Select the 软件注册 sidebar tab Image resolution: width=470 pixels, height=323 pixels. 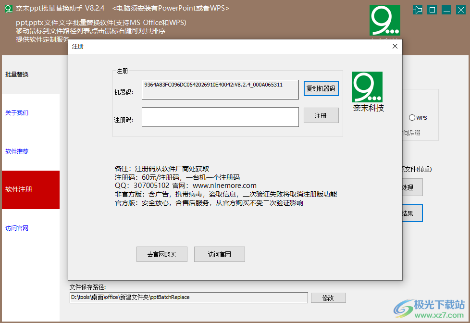point(31,189)
